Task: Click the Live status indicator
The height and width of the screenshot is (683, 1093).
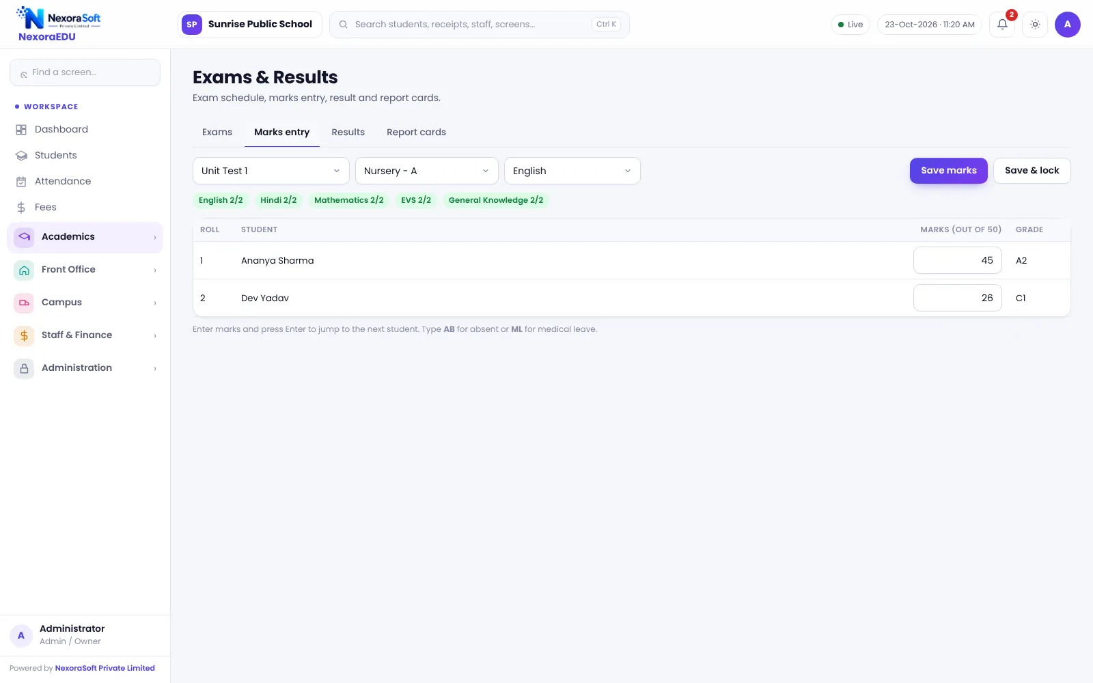Action: click(850, 25)
